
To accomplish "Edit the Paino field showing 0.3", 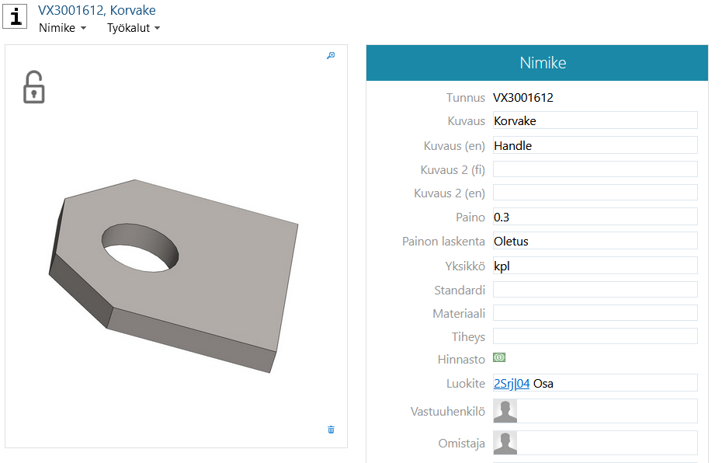I will pos(595,217).
